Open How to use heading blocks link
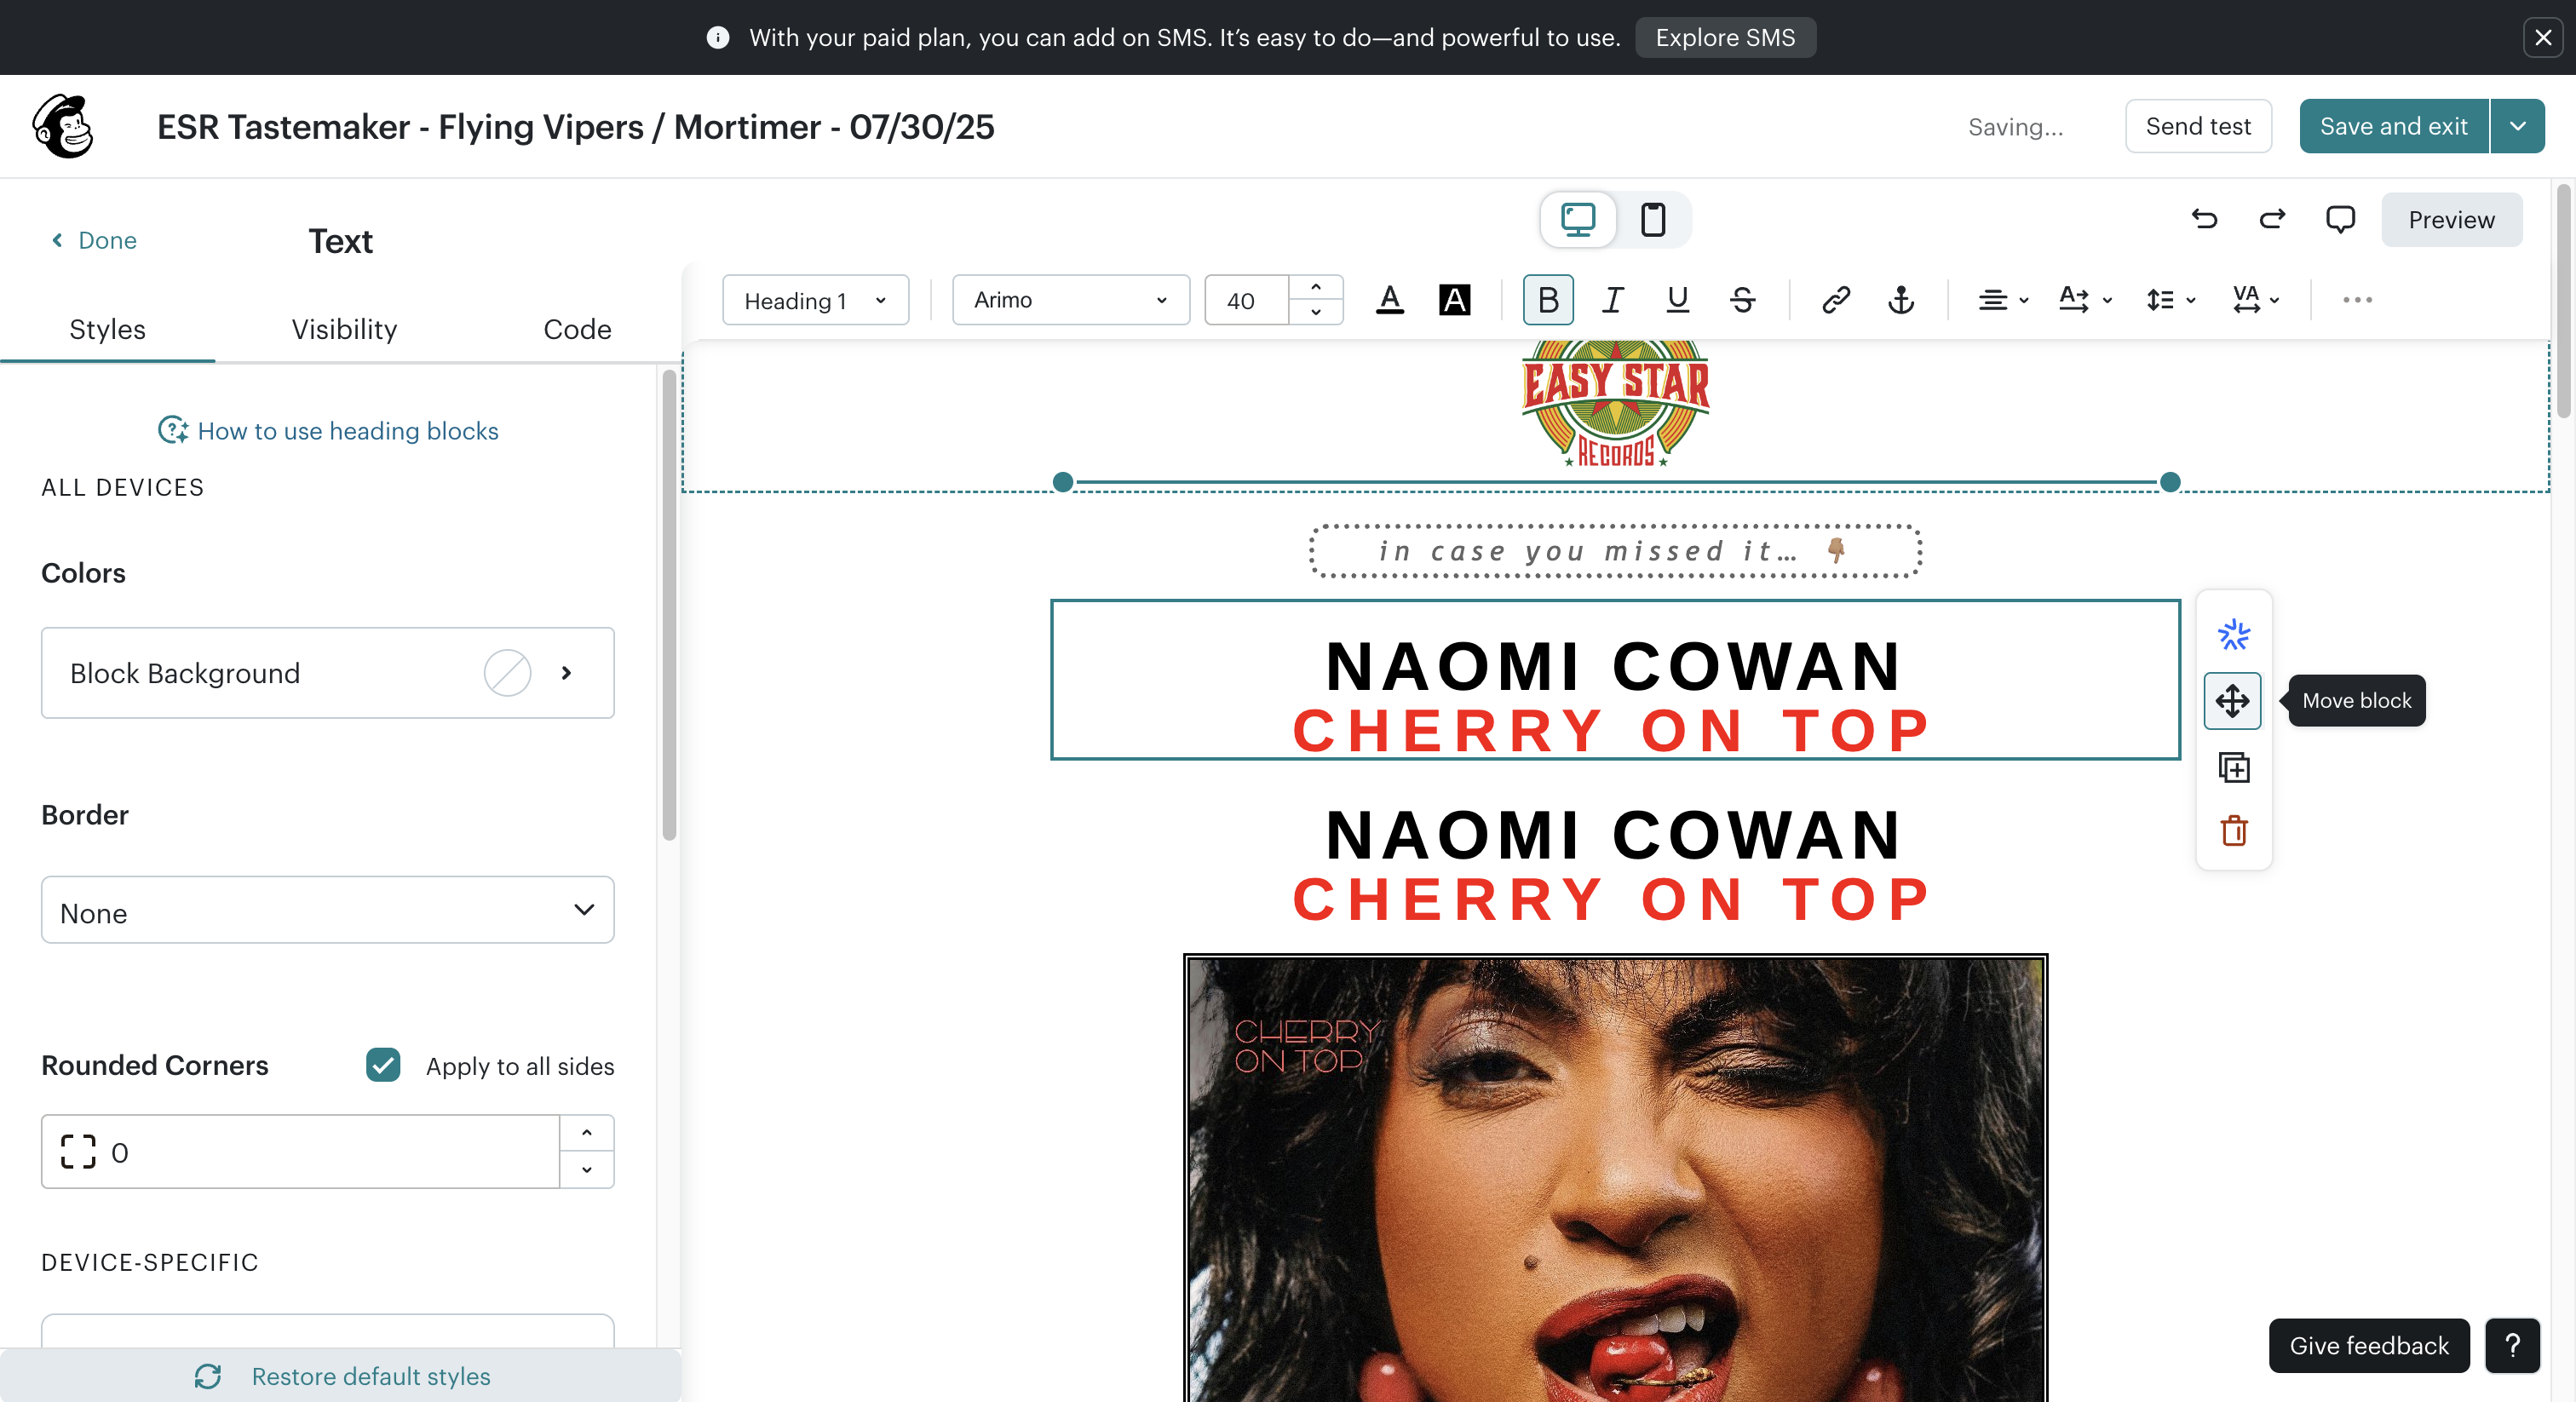The width and height of the screenshot is (2576, 1402). coord(328,431)
